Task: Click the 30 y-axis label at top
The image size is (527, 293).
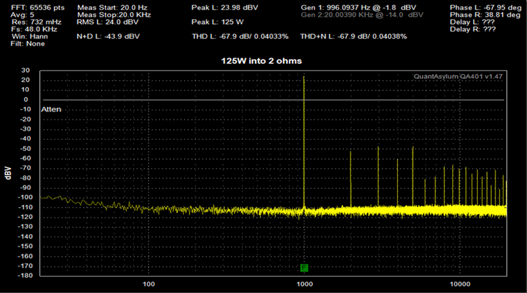Action: pyautogui.click(x=26, y=71)
